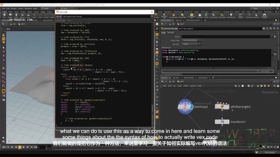Image resolution: width=280 pixels, height=157 pixels.
Task: Add a new tab in the network pane
Action: (213, 78)
